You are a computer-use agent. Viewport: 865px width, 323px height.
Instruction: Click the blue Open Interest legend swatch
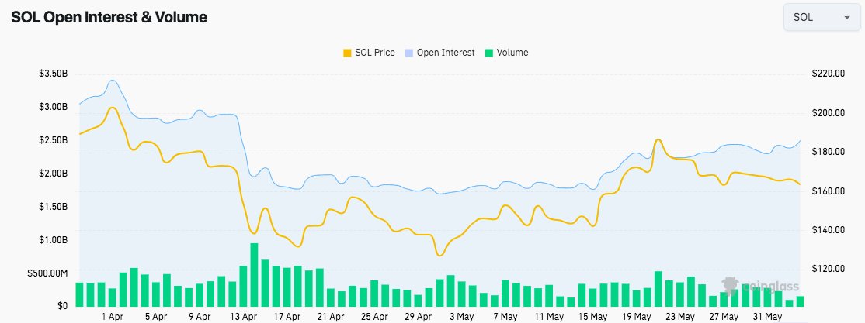pos(409,53)
